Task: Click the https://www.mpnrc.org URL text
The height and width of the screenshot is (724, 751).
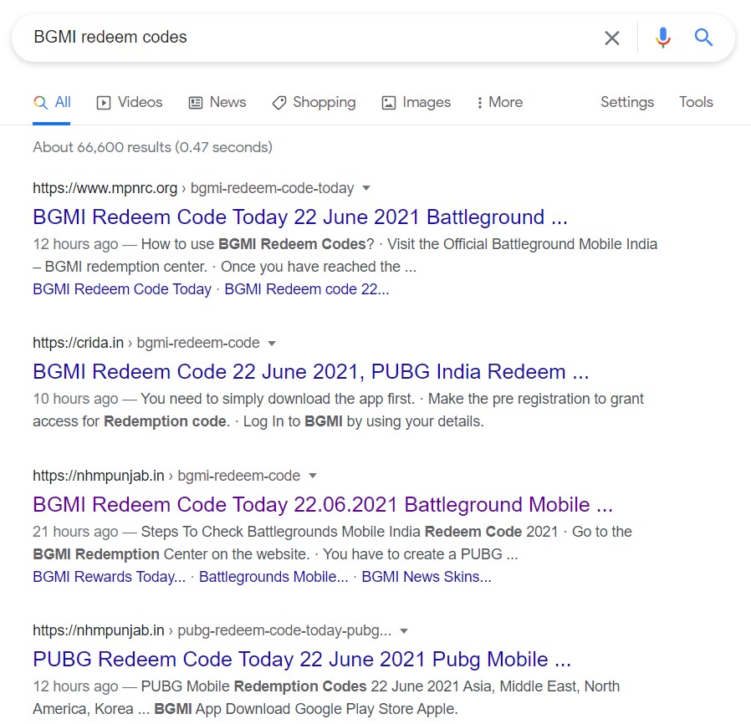Action: [x=105, y=188]
